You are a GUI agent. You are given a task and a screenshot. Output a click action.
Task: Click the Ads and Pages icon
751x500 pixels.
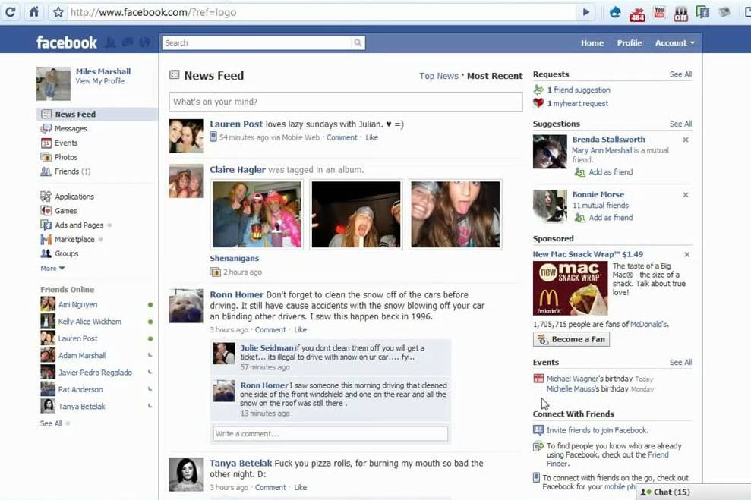(x=46, y=225)
